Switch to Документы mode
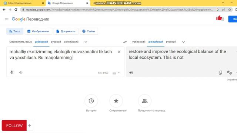 click(x=66, y=31)
